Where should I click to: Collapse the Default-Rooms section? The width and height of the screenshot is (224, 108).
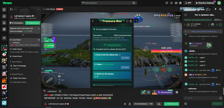pos(10,74)
